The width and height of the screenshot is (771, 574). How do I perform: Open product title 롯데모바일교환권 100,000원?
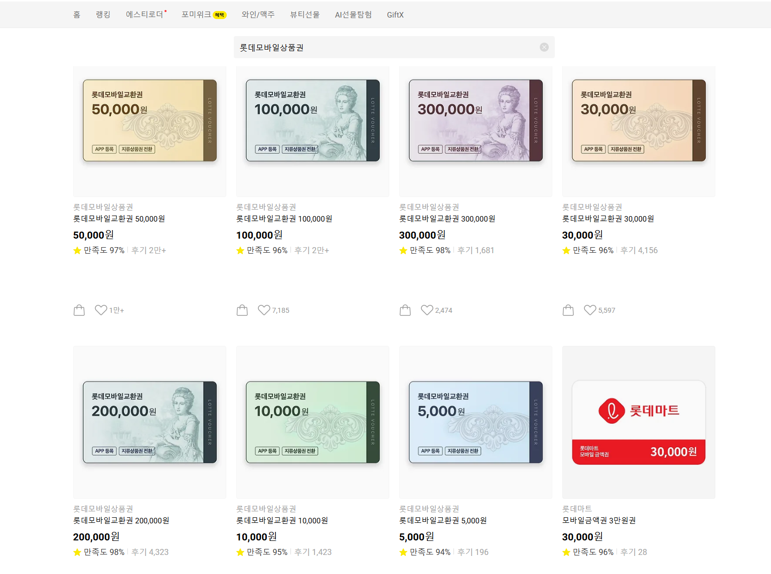click(x=284, y=219)
